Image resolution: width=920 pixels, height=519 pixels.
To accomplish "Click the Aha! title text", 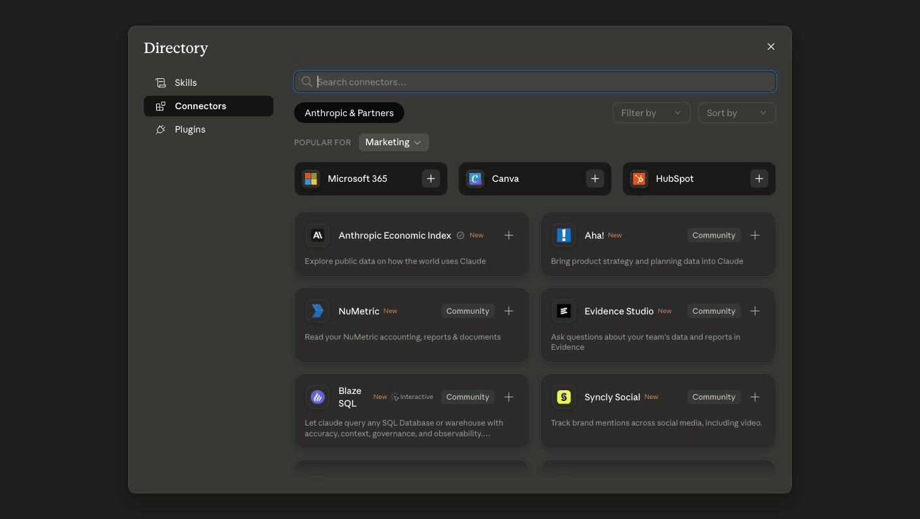I will tap(594, 236).
